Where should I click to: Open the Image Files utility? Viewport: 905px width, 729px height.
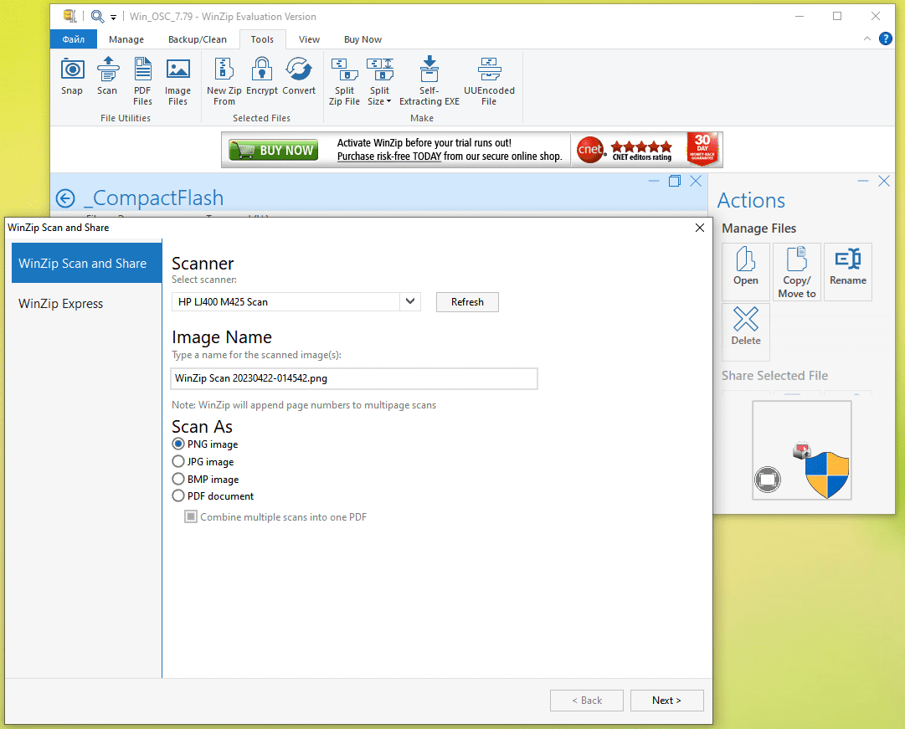click(x=177, y=81)
